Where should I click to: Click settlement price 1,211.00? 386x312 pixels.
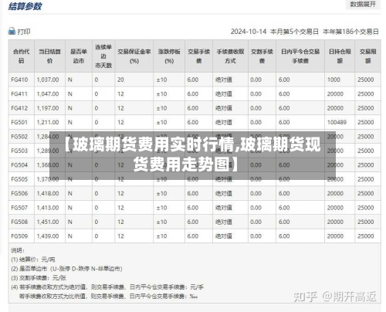[48, 122]
